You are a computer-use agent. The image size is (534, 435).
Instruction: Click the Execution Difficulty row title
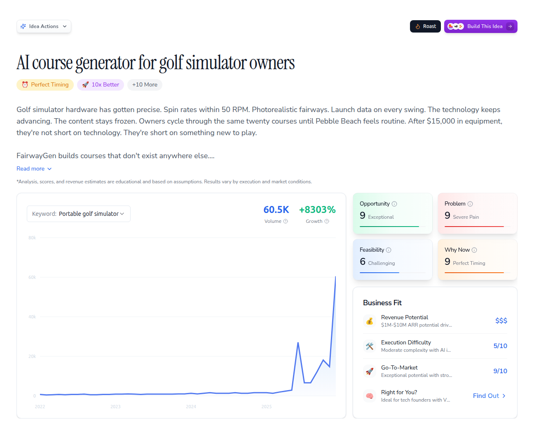(x=406, y=342)
